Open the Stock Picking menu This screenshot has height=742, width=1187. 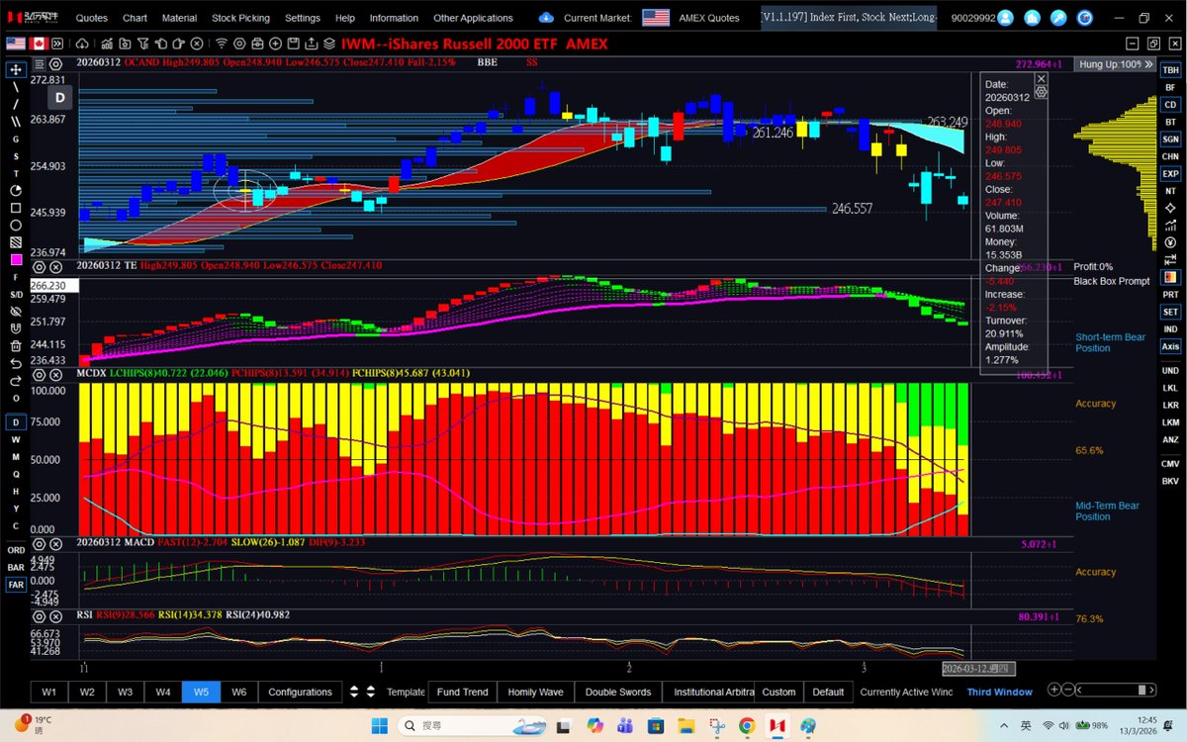(x=240, y=18)
